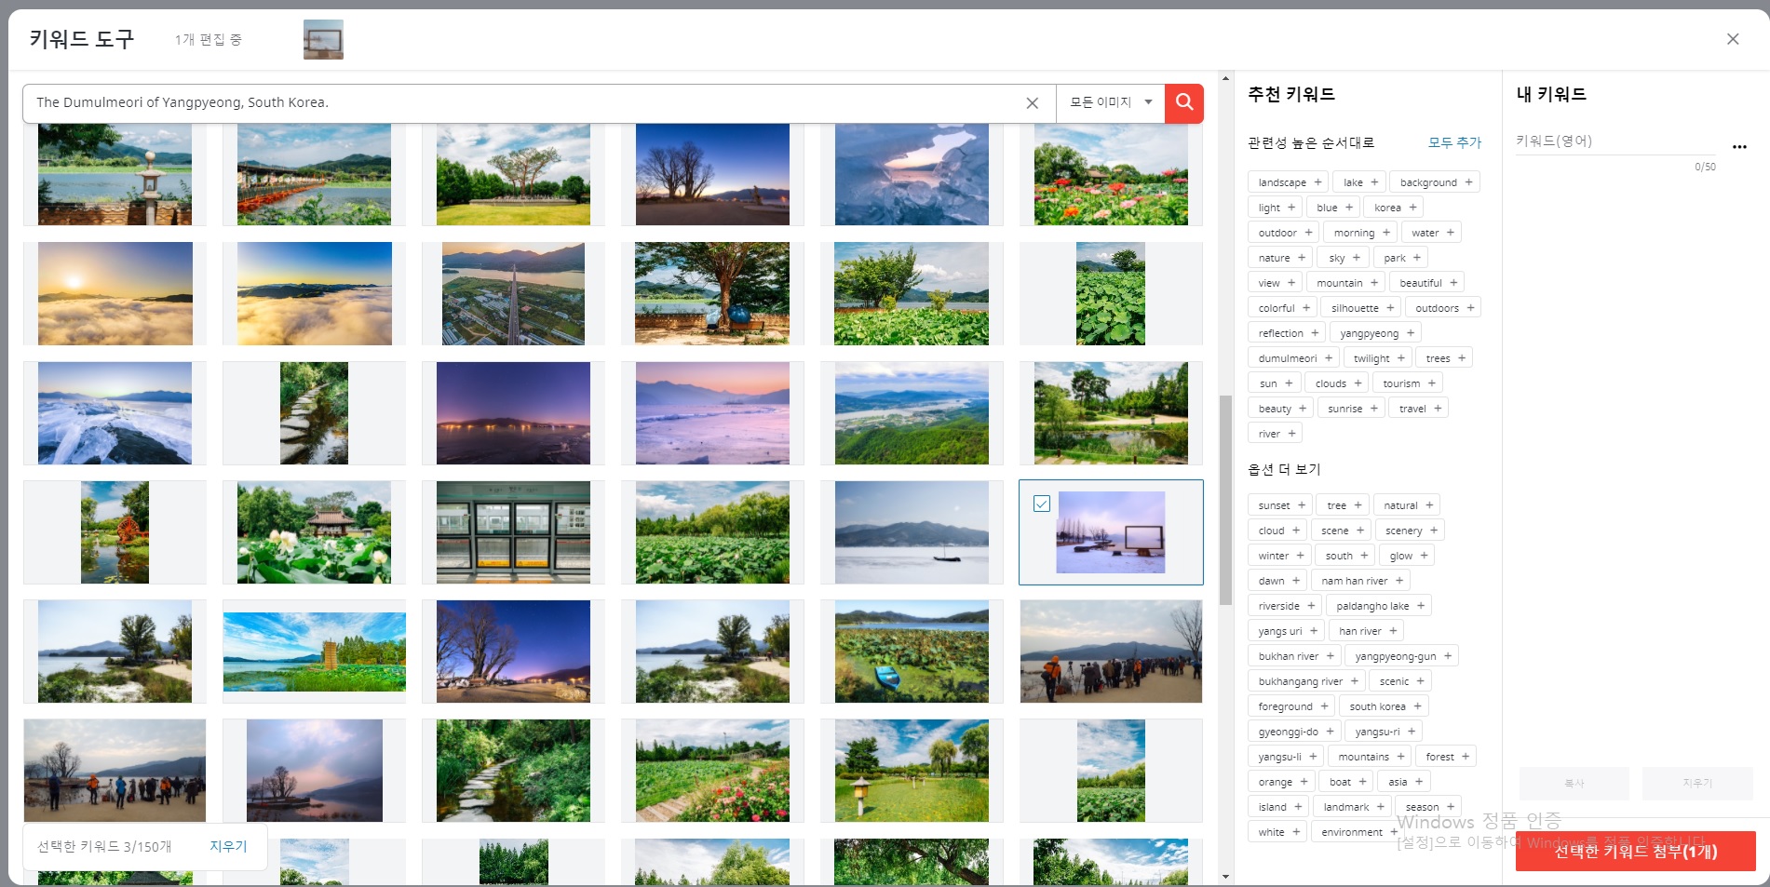Click '선택한 키워드 첨부(1개)' red button
1770x887 pixels.
pyautogui.click(x=1635, y=851)
